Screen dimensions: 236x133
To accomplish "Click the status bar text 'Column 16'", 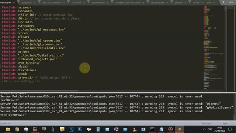I will [x=5, y=123].
